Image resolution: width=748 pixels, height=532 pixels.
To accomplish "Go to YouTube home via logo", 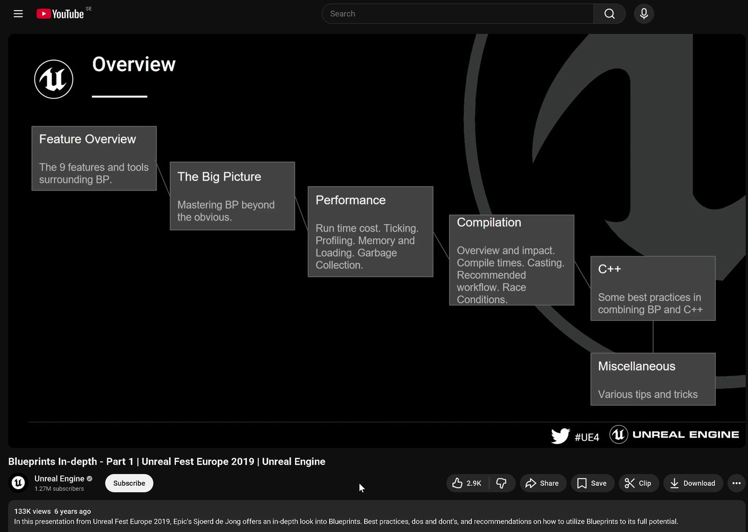I will 61,14.
